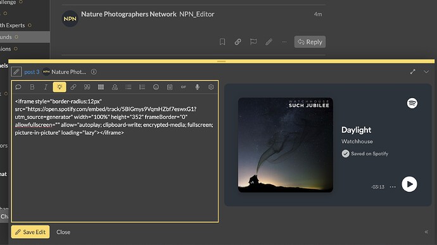The height and width of the screenshot is (245, 437).
Task: Select the sidebar item ending in 'sions'
Action: (9, 49)
